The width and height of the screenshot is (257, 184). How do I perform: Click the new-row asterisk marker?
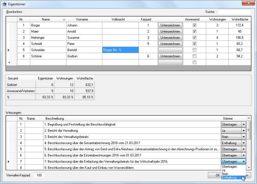[9, 62]
